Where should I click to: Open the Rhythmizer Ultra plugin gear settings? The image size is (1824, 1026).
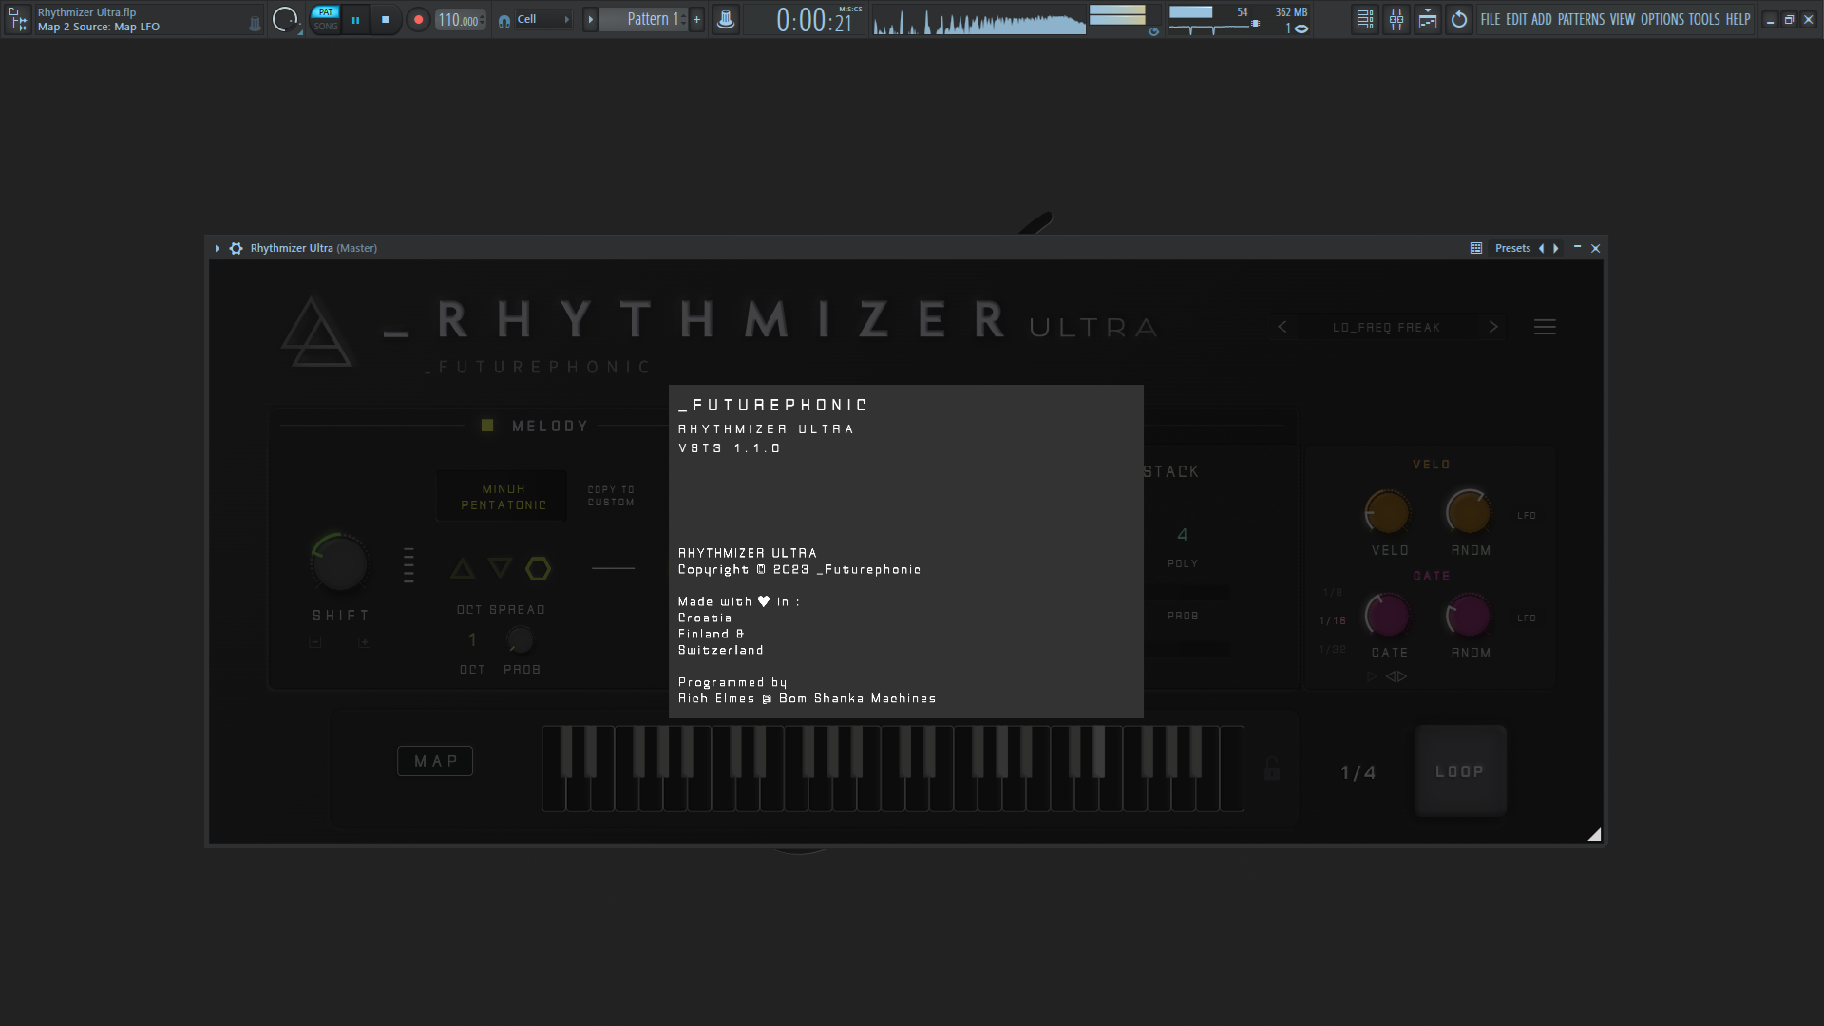click(x=236, y=248)
